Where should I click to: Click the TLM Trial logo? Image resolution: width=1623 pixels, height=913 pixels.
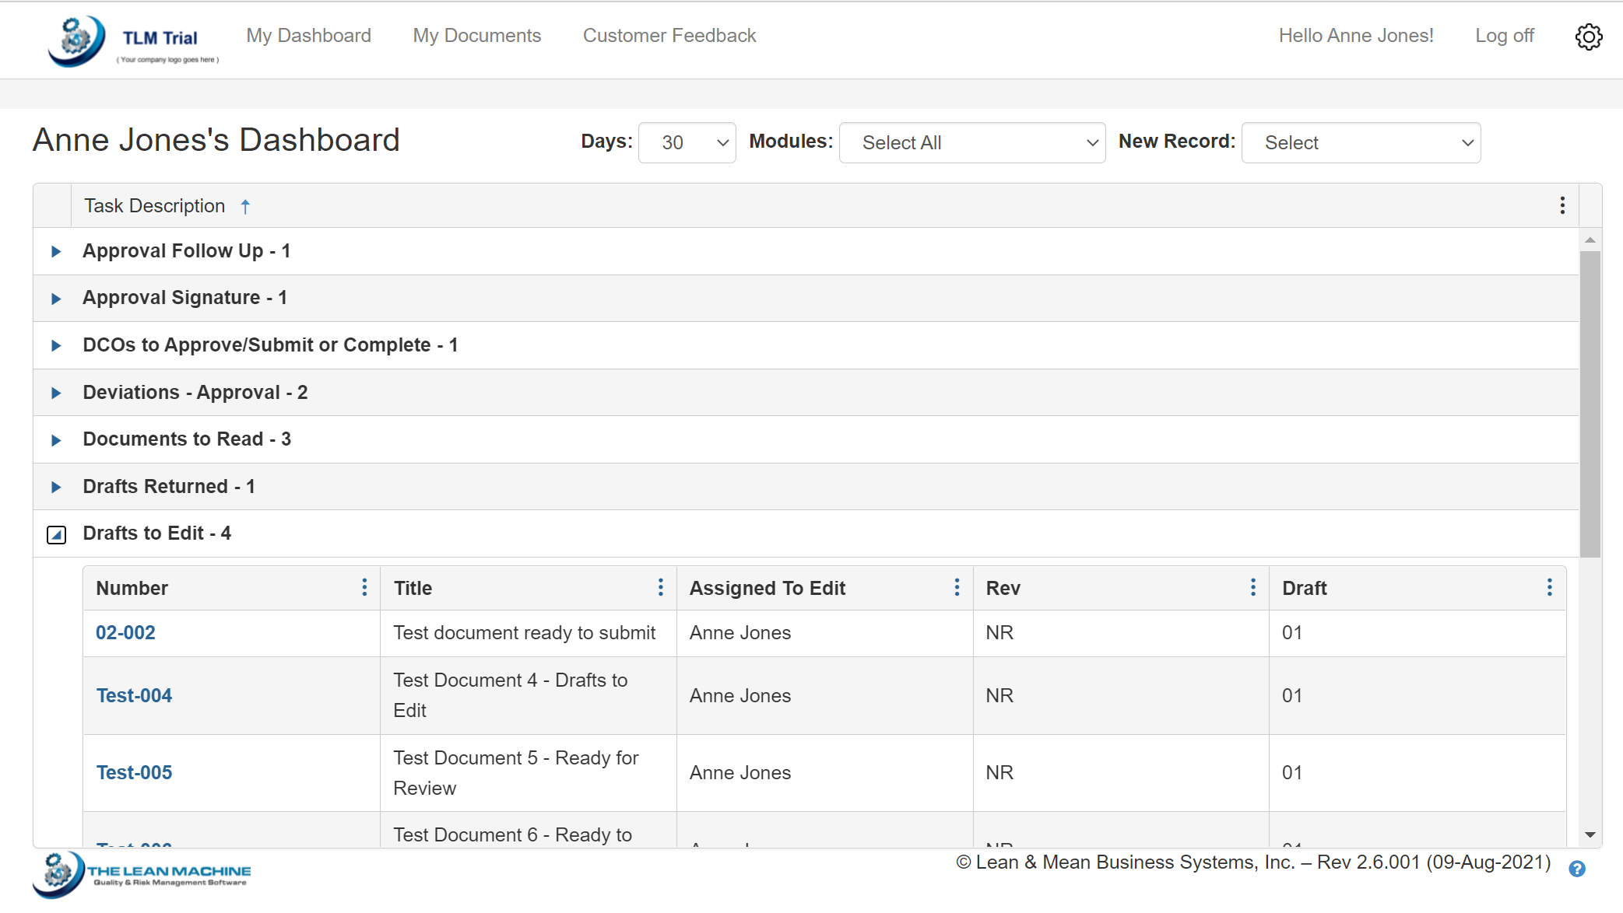(x=132, y=40)
